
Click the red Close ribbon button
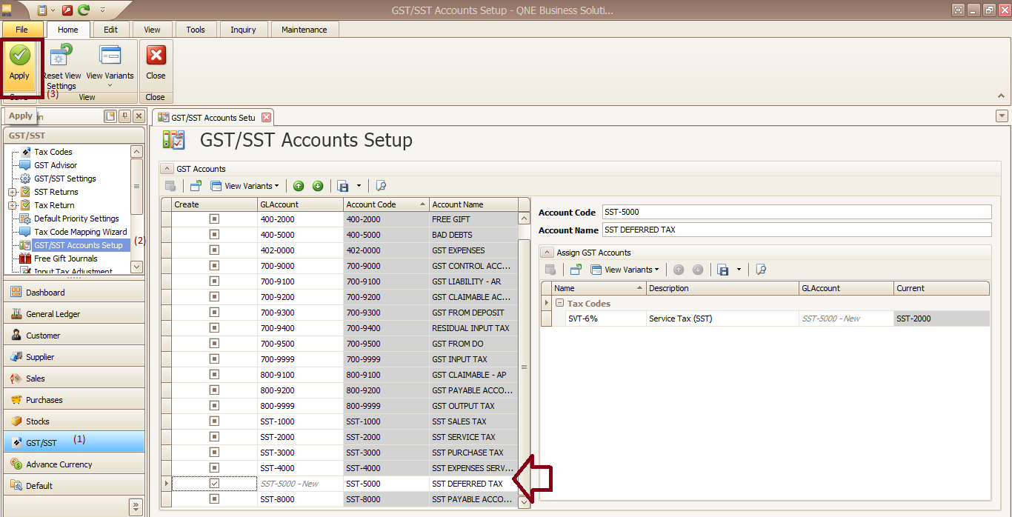click(156, 64)
